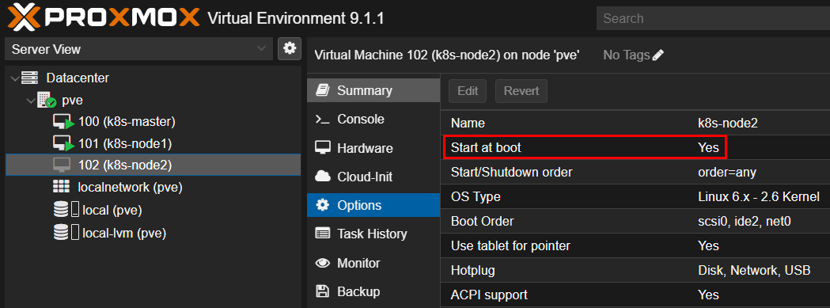This screenshot has width=830, height=308.
Task: Click the Disk, Network, USB value
Action: [x=754, y=270]
